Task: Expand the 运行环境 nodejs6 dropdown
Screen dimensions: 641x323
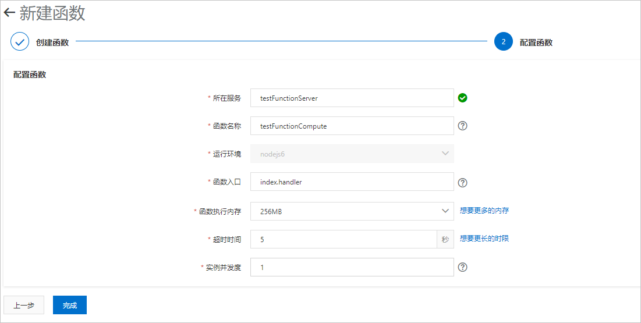Action: (352, 154)
